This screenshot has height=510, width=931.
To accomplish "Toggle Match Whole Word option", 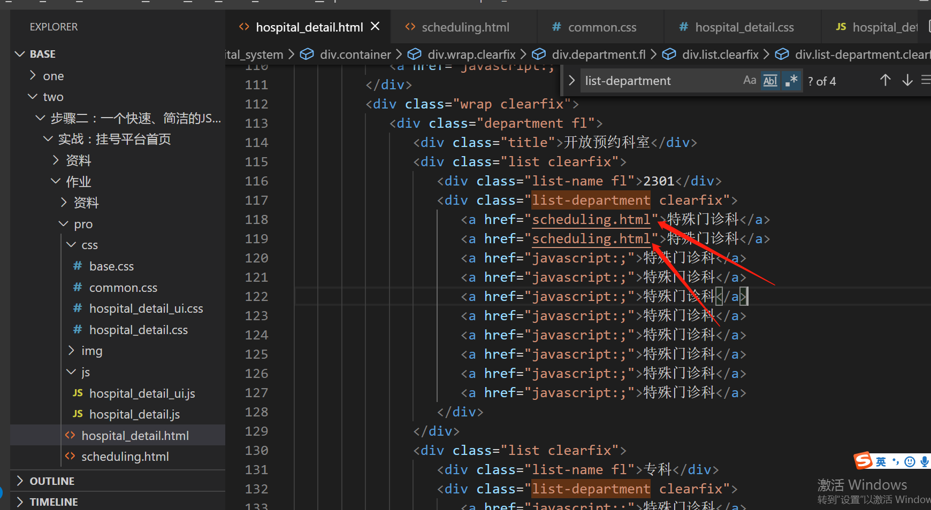I will (770, 81).
